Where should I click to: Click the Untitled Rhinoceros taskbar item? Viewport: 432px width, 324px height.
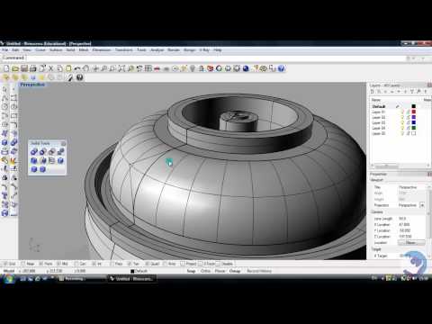(x=131, y=279)
